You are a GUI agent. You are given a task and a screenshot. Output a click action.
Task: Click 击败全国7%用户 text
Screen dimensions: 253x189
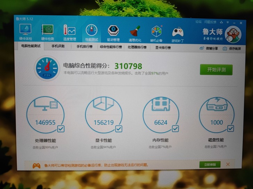click(x=160, y=147)
